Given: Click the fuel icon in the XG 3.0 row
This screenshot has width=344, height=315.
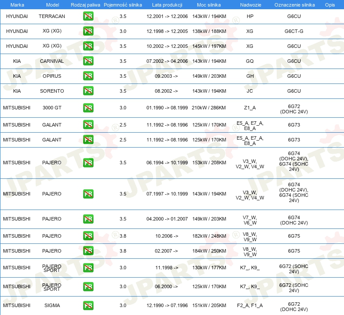Looking at the screenshot, I should click(88, 31).
